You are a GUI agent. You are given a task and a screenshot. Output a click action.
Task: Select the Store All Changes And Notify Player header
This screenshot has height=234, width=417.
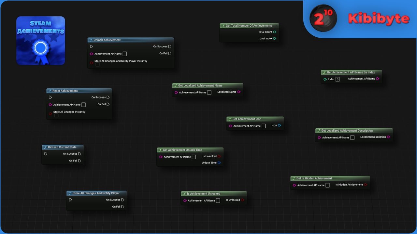[x=96, y=193]
